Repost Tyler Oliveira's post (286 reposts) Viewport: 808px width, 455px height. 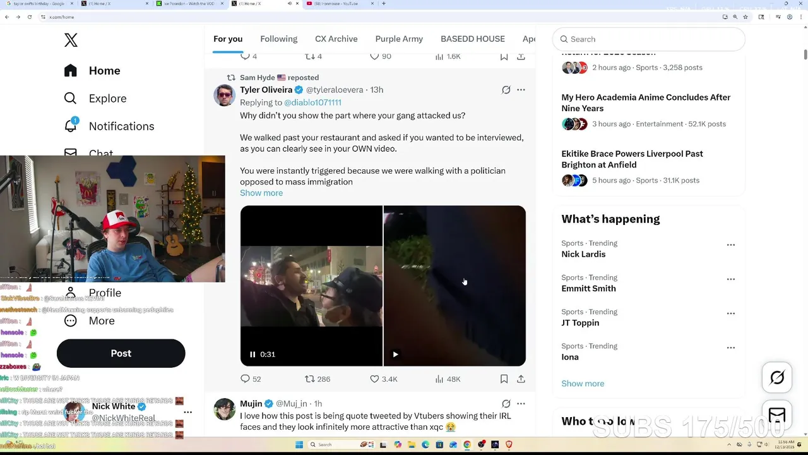coord(318,379)
